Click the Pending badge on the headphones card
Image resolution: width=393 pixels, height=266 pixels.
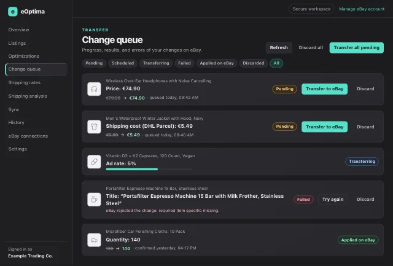[x=285, y=89]
